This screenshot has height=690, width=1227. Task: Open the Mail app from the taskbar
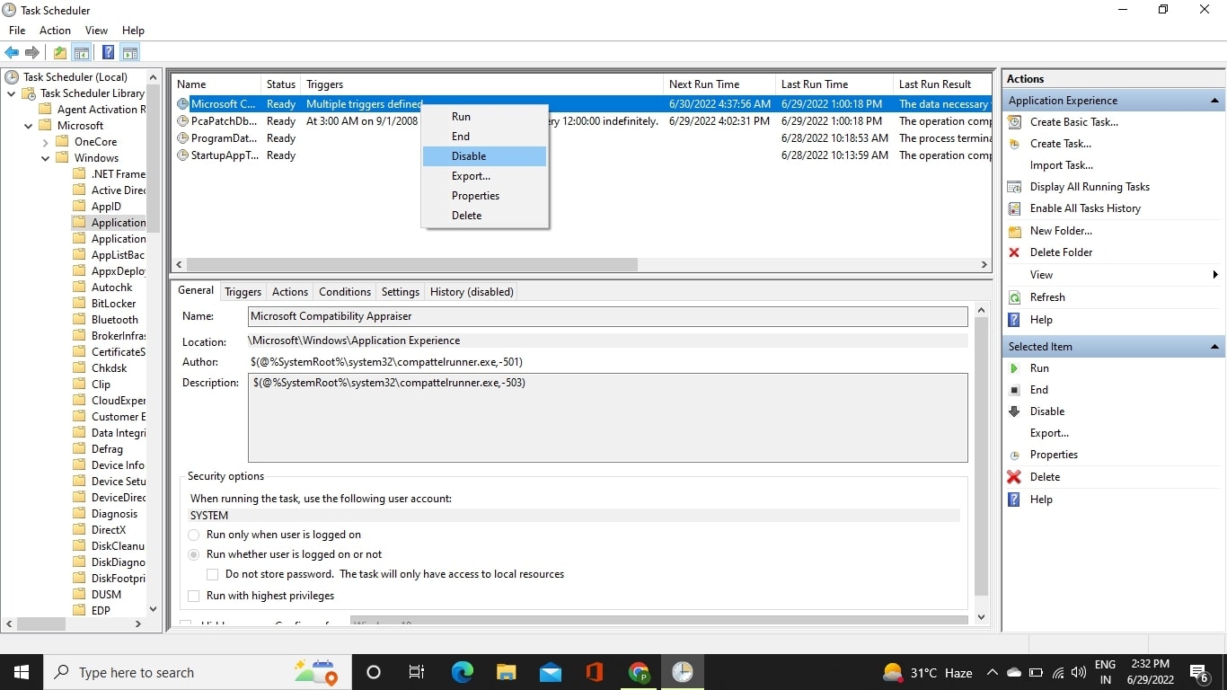point(551,672)
